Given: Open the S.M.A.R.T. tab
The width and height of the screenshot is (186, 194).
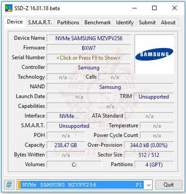Looking at the screenshot, I should [40, 23].
